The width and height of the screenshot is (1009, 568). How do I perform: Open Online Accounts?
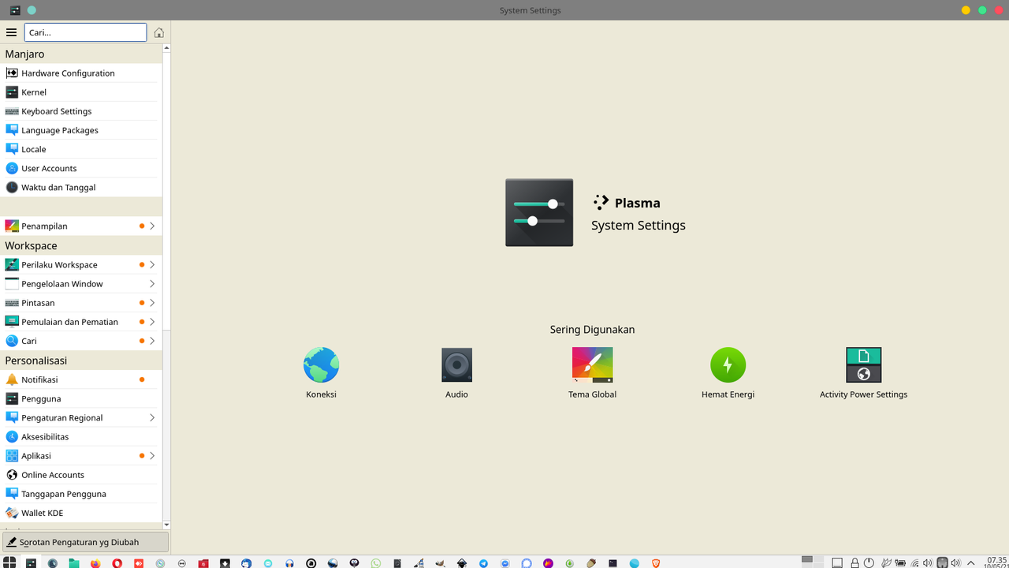81,475
